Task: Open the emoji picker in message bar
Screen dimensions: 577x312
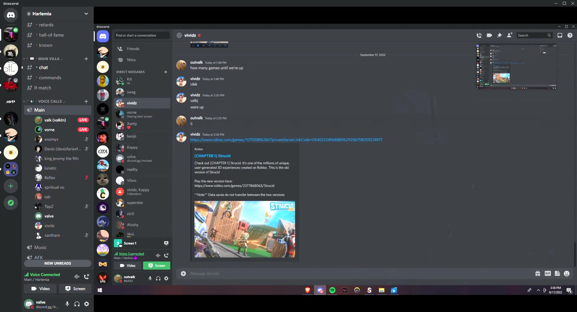Action: 567,273
